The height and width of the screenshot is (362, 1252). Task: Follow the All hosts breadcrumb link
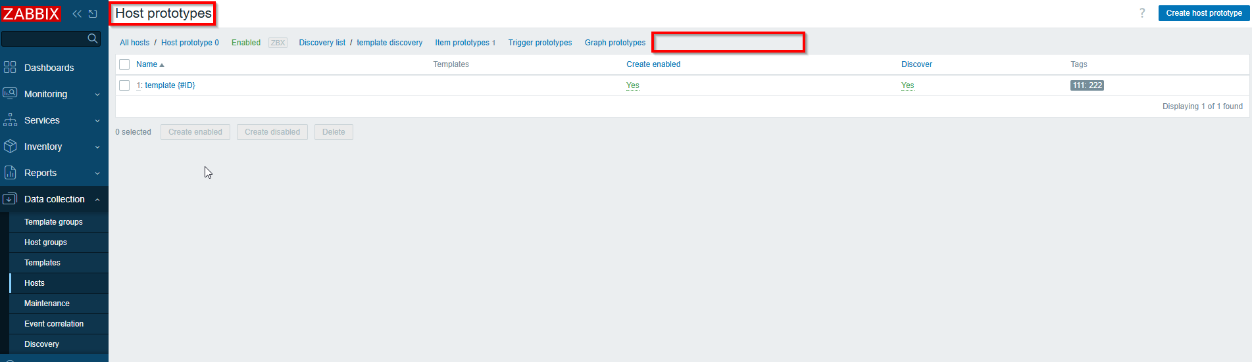tap(134, 43)
